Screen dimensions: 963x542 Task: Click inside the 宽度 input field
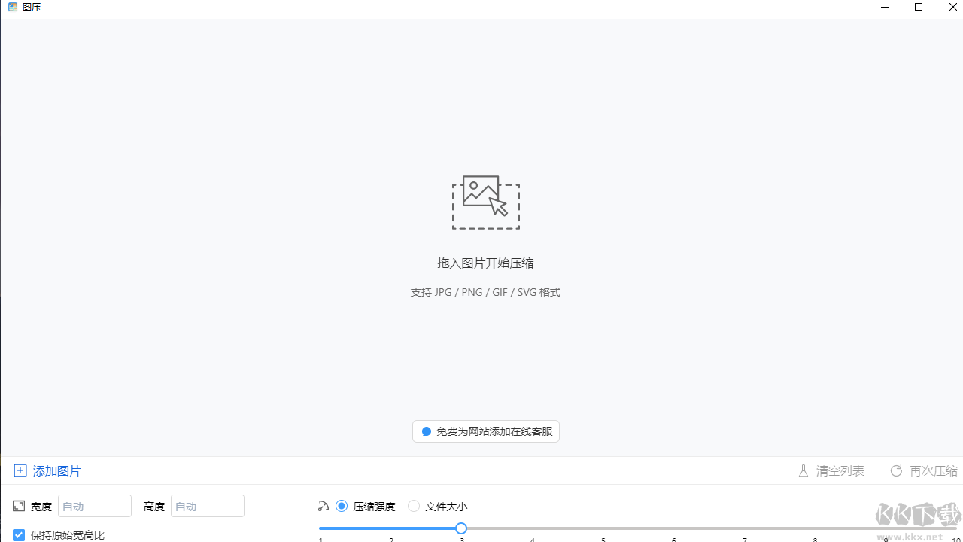(x=94, y=506)
